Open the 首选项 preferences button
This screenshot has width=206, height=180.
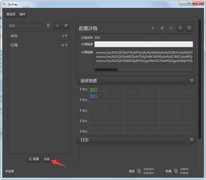[11, 14]
